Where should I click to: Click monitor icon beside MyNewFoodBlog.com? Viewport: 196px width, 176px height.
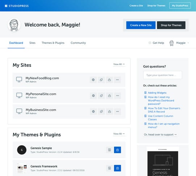tap(19, 79)
